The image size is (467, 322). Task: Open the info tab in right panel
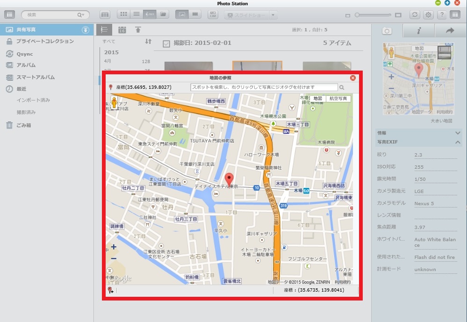click(x=419, y=30)
